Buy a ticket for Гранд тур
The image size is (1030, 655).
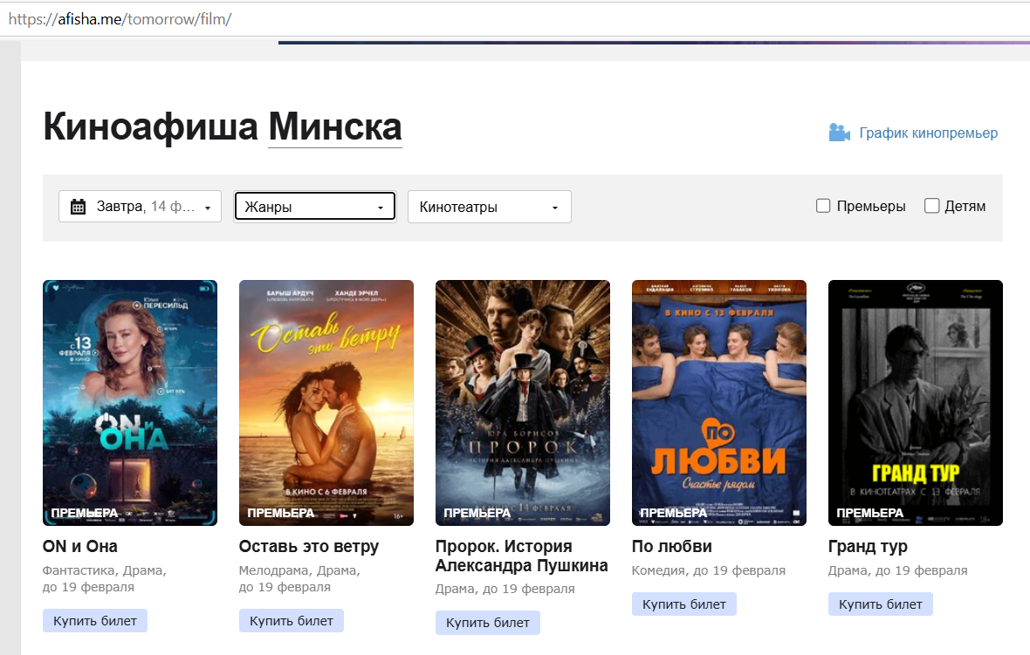coord(881,604)
